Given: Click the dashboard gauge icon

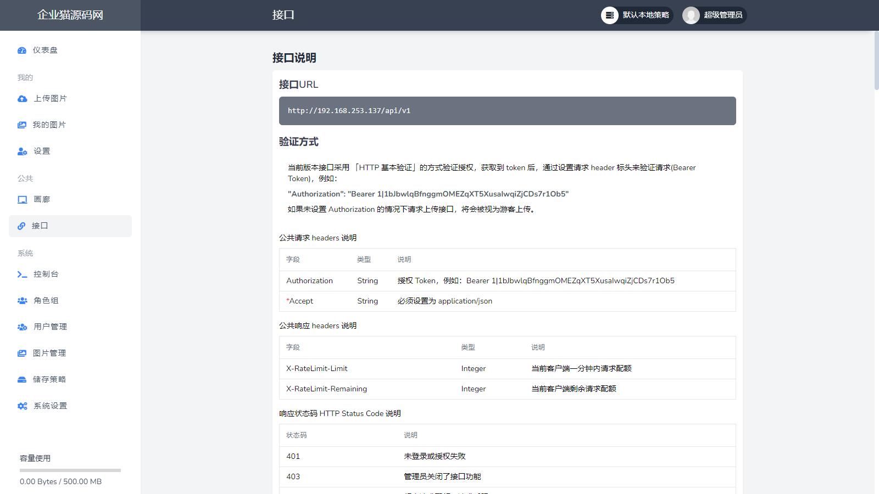Looking at the screenshot, I should tap(22, 50).
